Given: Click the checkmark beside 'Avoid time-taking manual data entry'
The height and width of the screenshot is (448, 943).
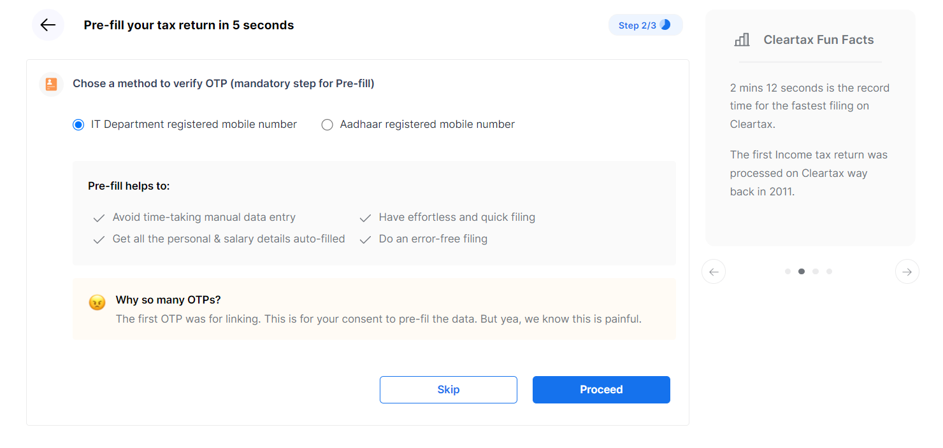Looking at the screenshot, I should pyautogui.click(x=99, y=217).
